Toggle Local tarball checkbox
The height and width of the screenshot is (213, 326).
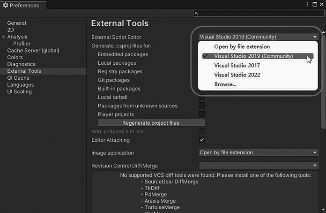tap(202, 97)
